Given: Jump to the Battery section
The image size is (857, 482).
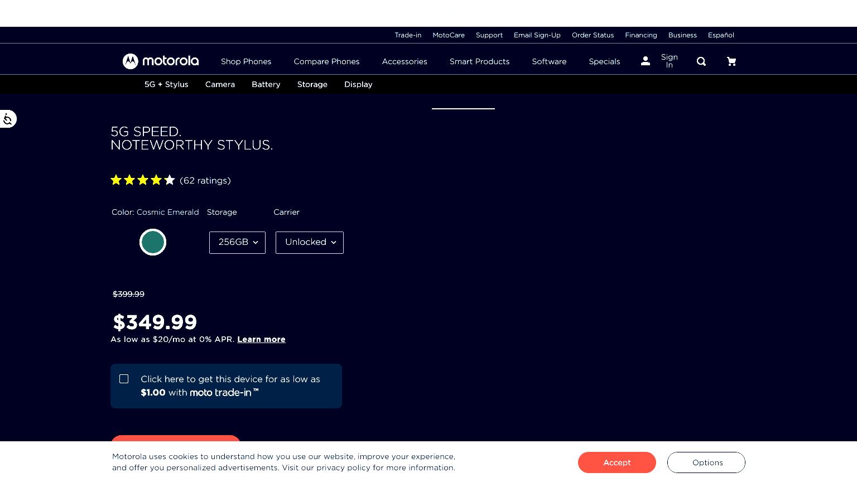Looking at the screenshot, I should pos(266,84).
